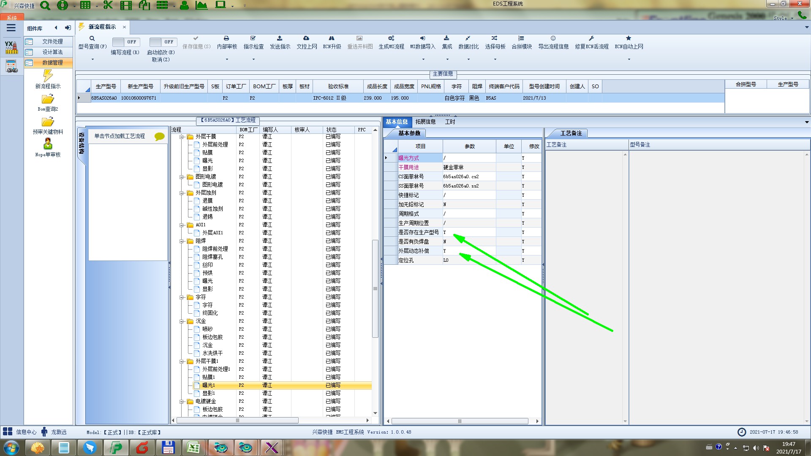Click ECN自动上网 star icon

(629, 38)
